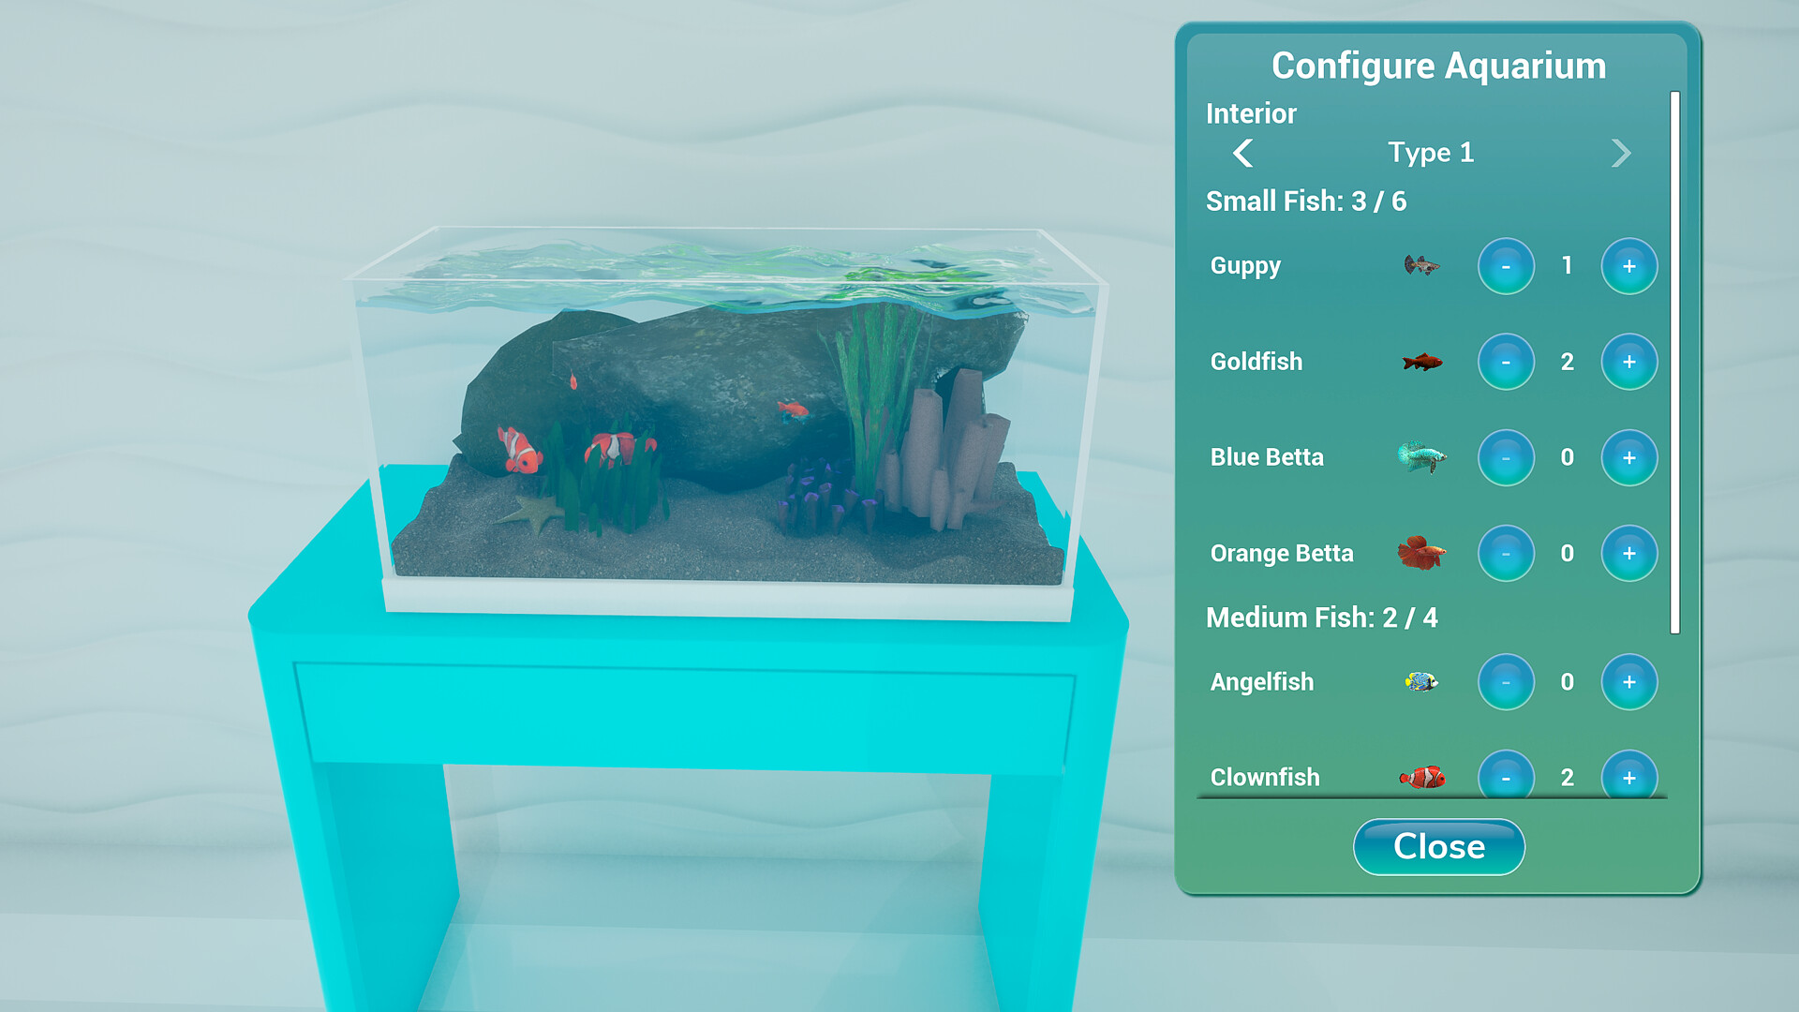
Task: Cycle Type 1 interior forward with right chevron
Action: coord(1620,153)
